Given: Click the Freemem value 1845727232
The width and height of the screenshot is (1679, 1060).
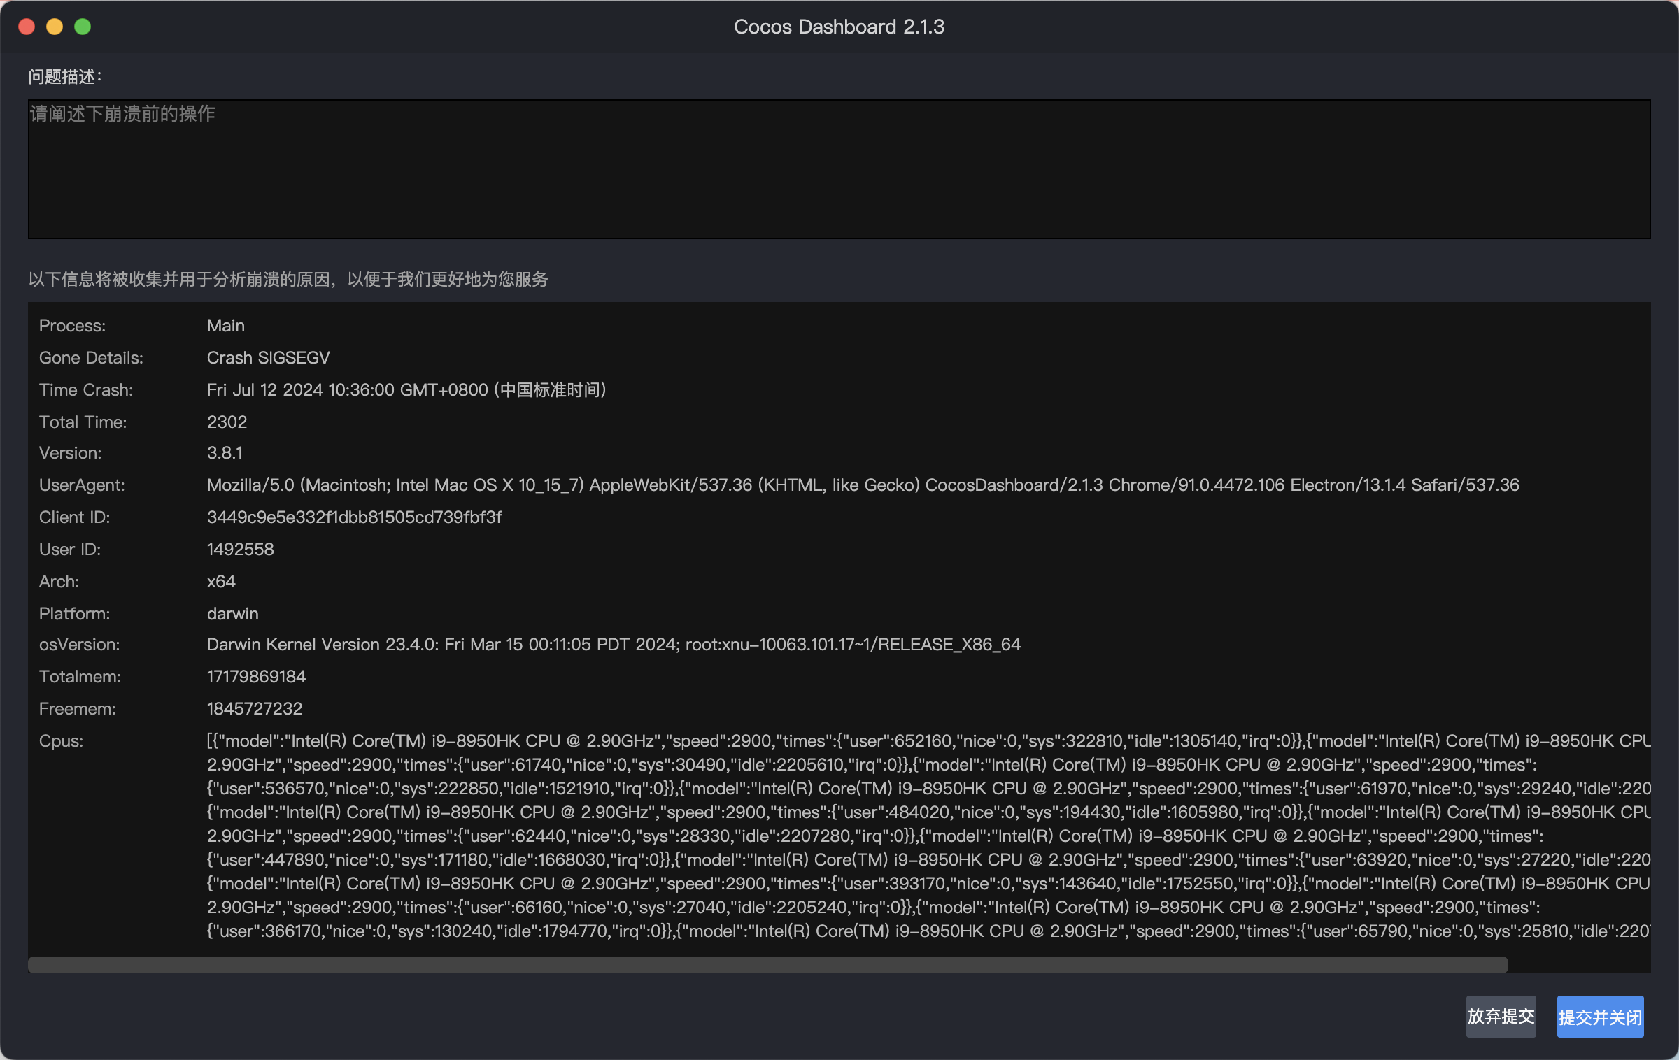Looking at the screenshot, I should click(254, 709).
